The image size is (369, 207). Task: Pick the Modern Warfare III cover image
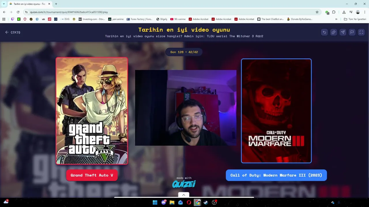pos(276,111)
